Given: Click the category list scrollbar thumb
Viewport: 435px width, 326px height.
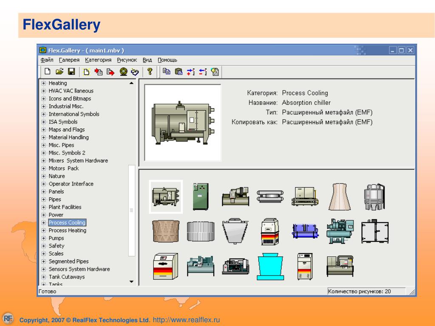Looking at the screenshot, I should click(x=132, y=211).
